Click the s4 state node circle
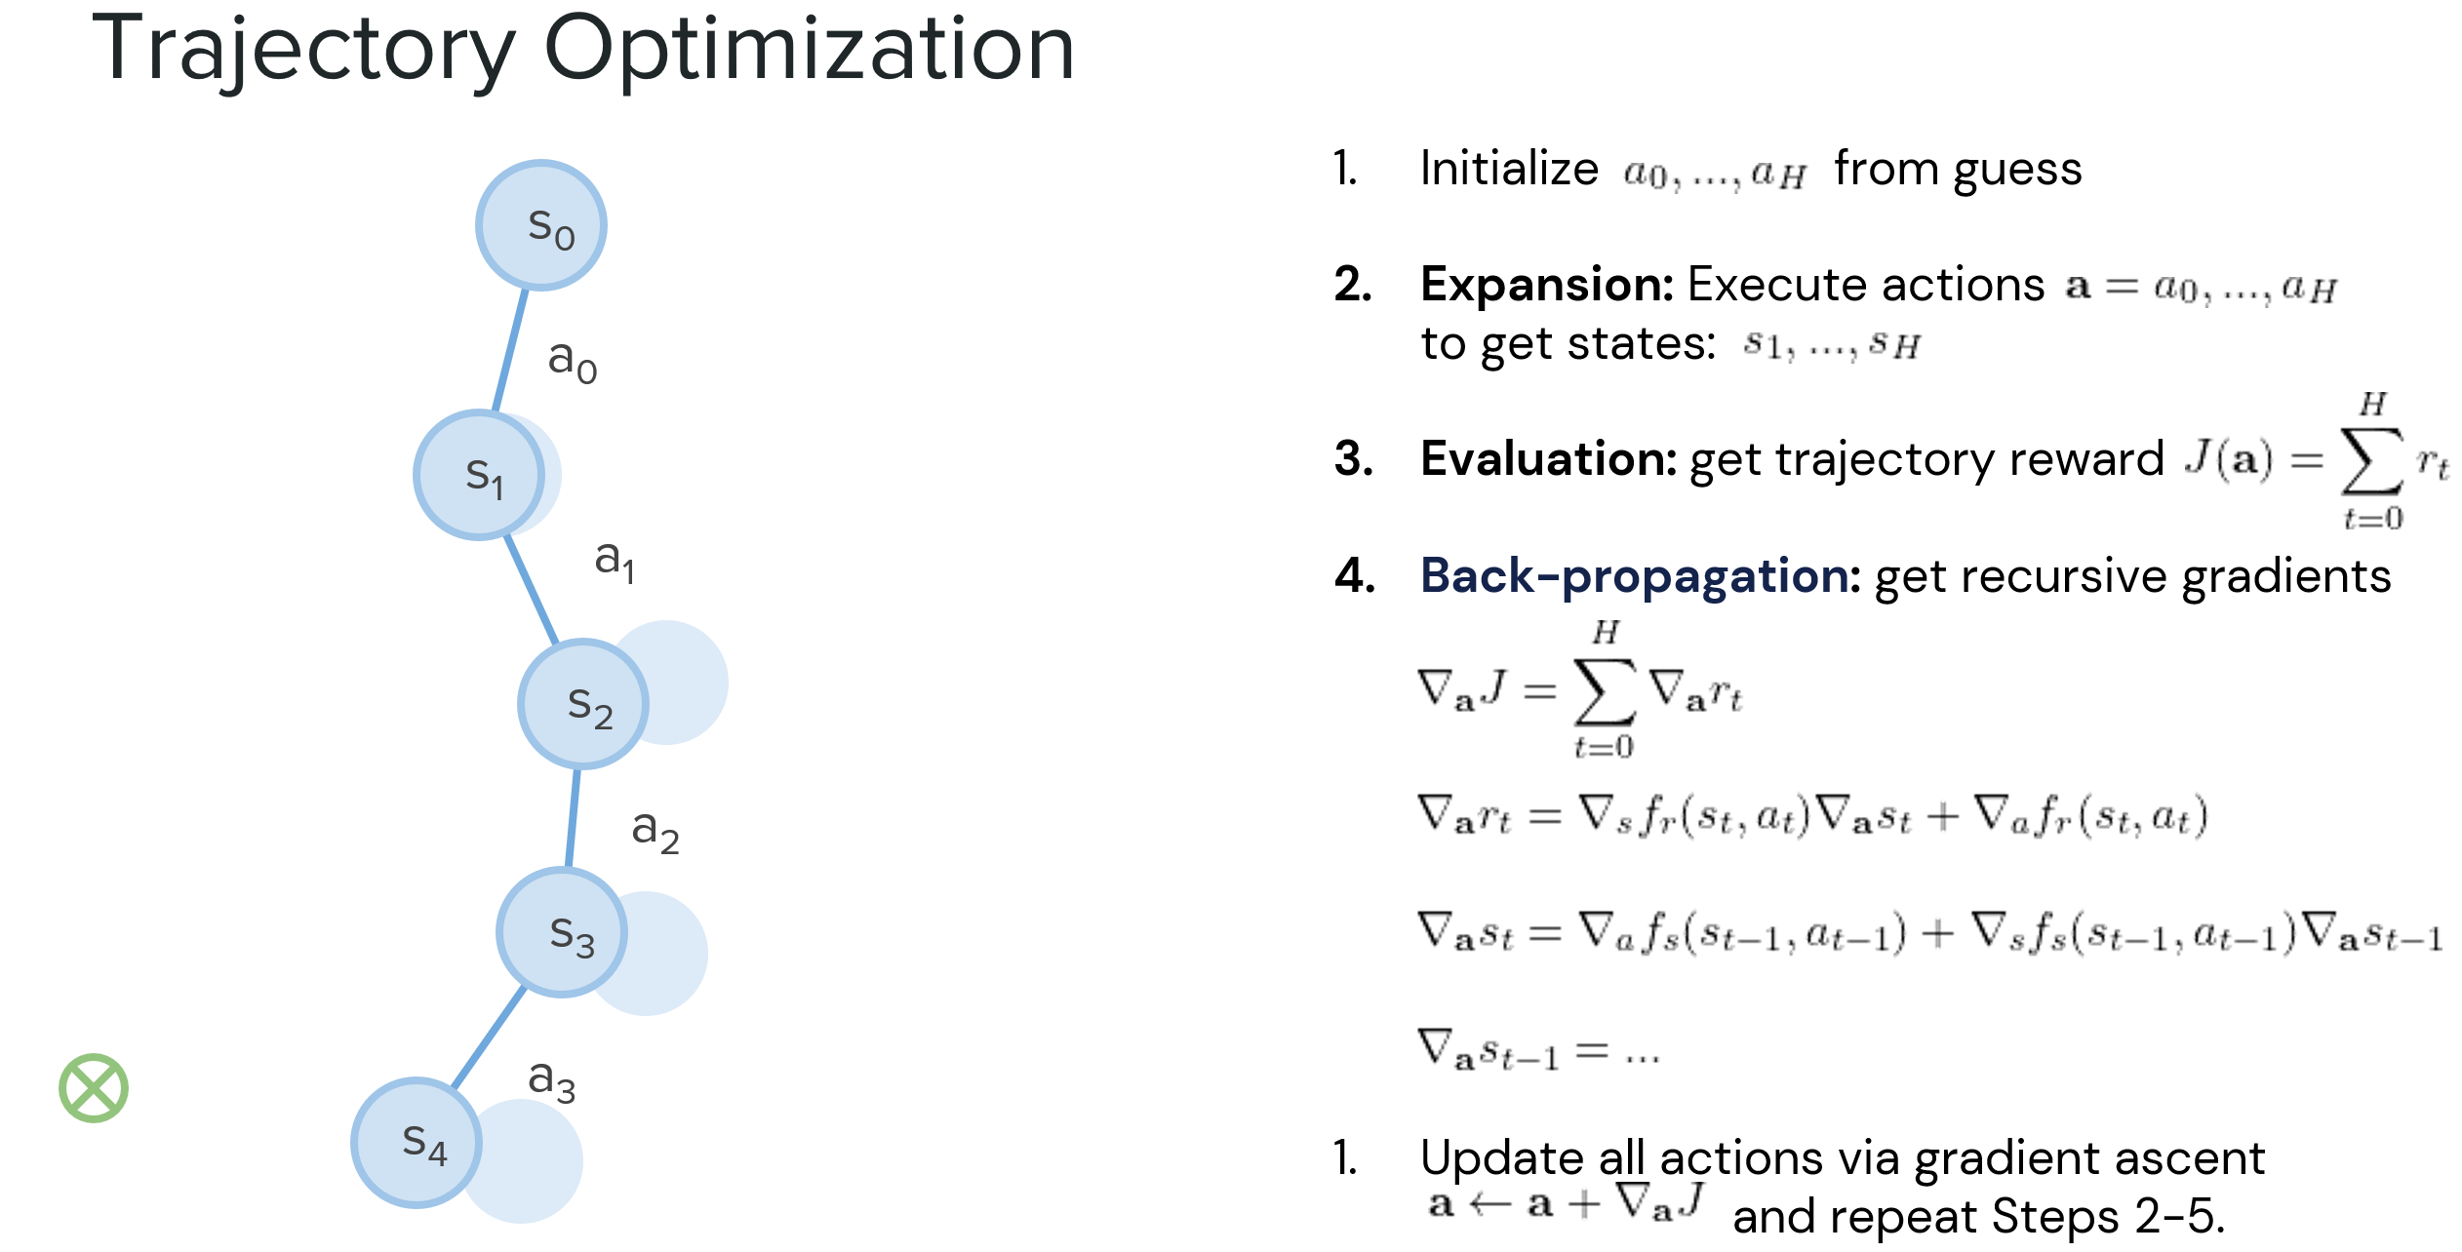This screenshot has width=2462, height=1252. (x=417, y=1142)
